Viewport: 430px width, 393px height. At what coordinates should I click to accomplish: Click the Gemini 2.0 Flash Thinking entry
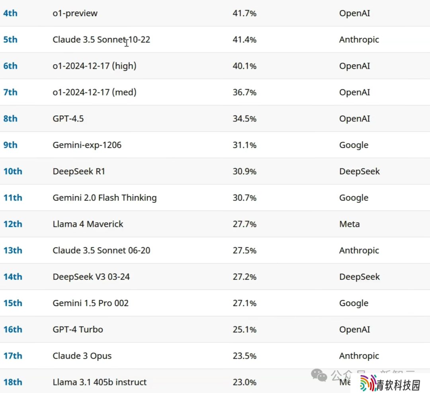104,198
